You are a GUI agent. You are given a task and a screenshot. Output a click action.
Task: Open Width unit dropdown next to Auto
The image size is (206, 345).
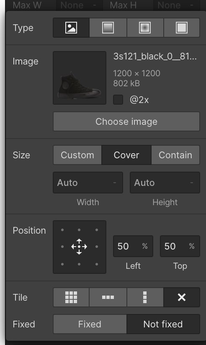(x=115, y=183)
